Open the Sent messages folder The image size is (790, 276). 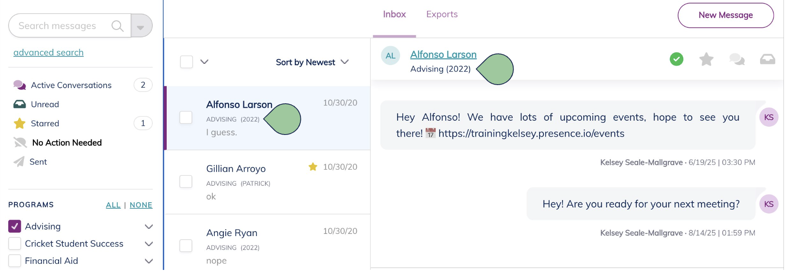click(x=38, y=162)
